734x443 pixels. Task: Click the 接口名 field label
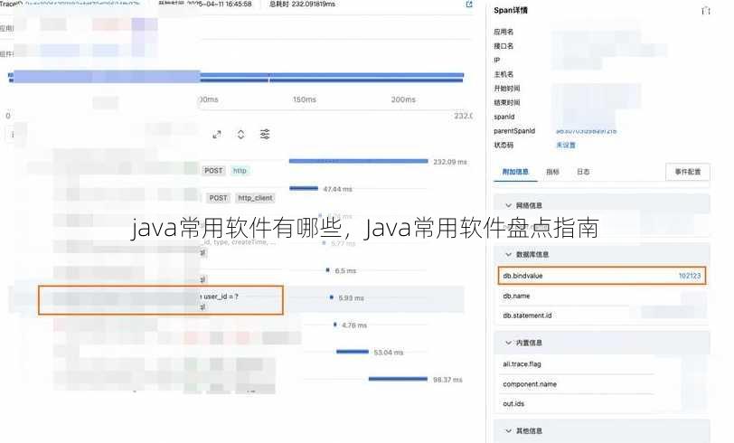(x=503, y=46)
